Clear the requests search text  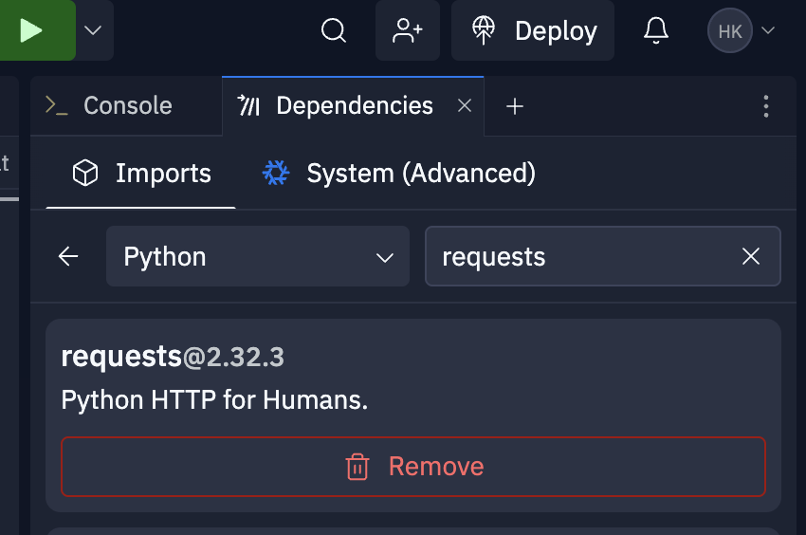pyautogui.click(x=751, y=256)
